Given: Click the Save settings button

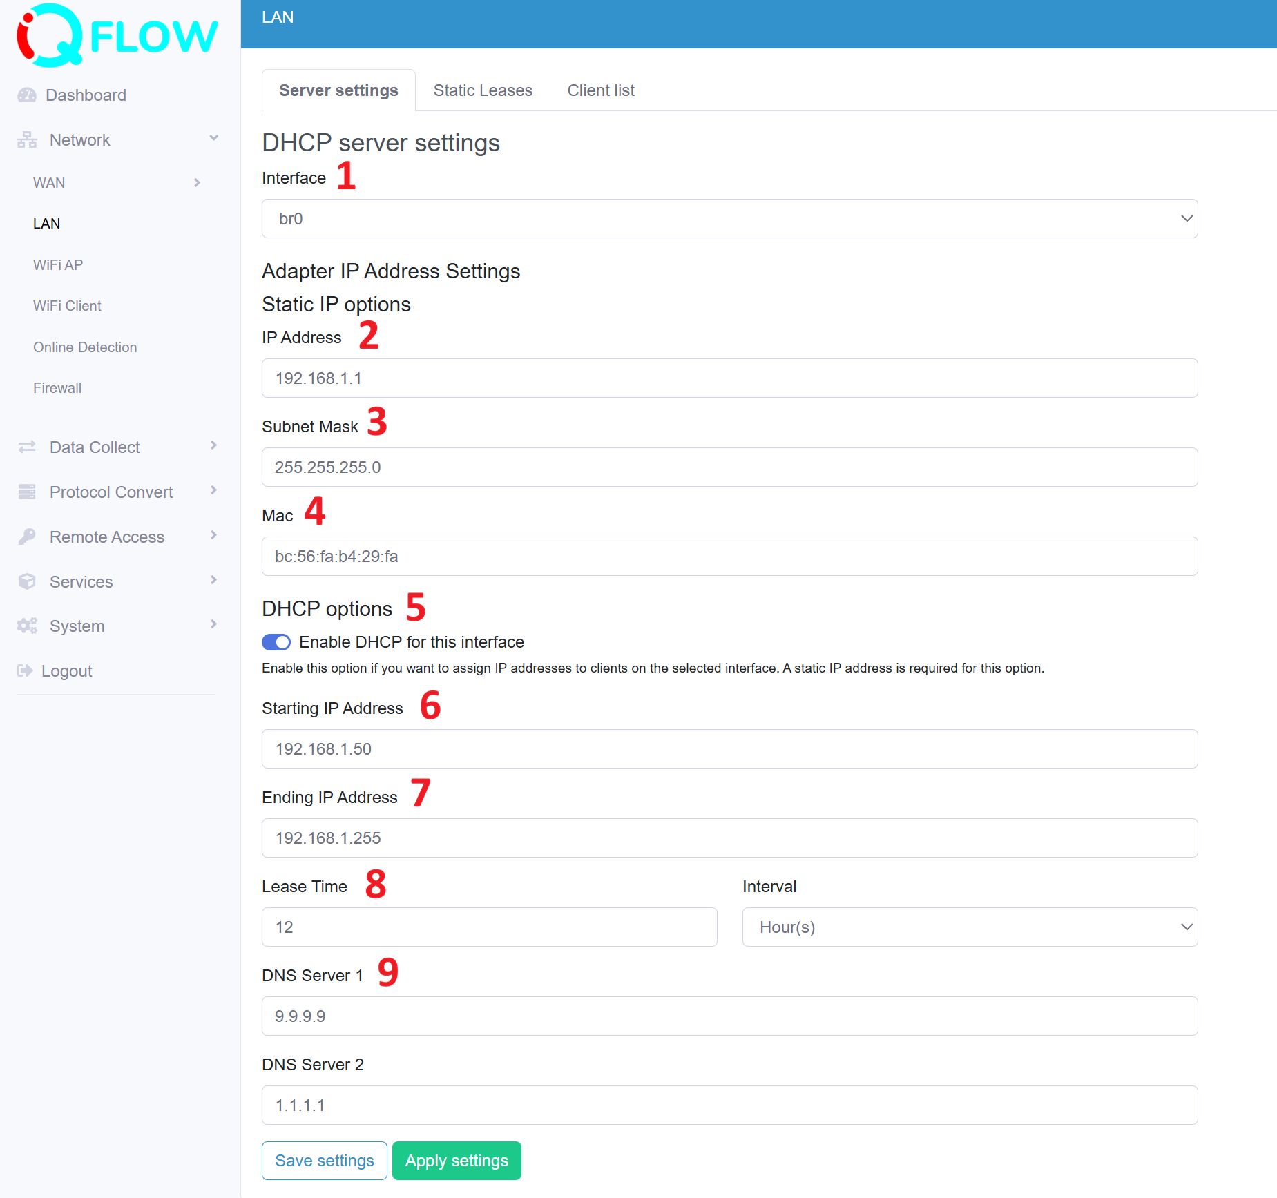Looking at the screenshot, I should [324, 1161].
